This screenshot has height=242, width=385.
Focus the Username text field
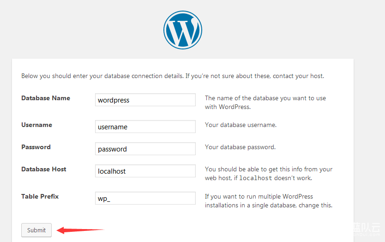[145, 127]
